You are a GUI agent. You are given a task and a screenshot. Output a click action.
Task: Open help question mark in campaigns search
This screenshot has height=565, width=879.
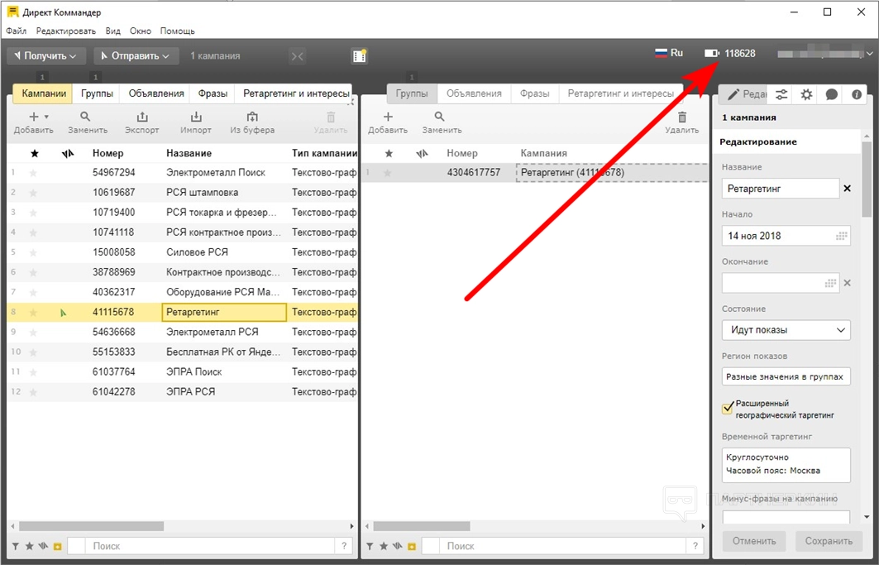click(344, 546)
